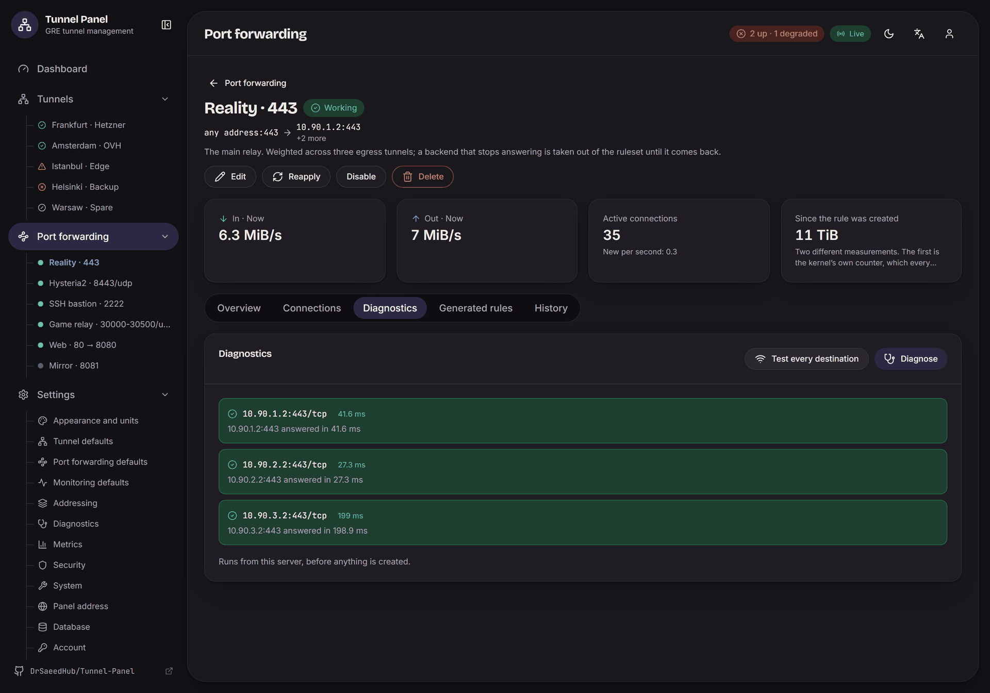Switch to the Generated rules tab
Screen dimensions: 990x693
[475, 308]
